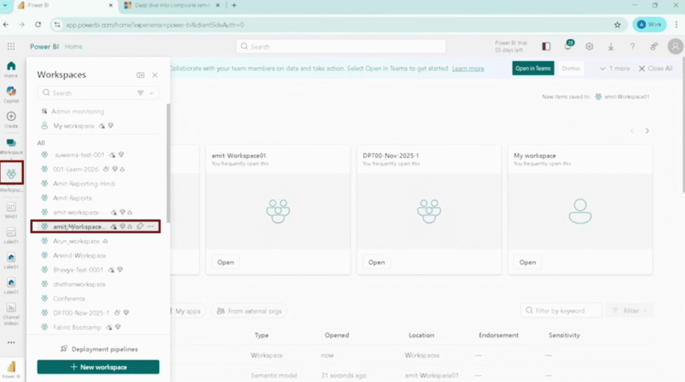This screenshot has height=382, width=685.
Task: Close the Workspaces pane
Action: pyautogui.click(x=155, y=75)
